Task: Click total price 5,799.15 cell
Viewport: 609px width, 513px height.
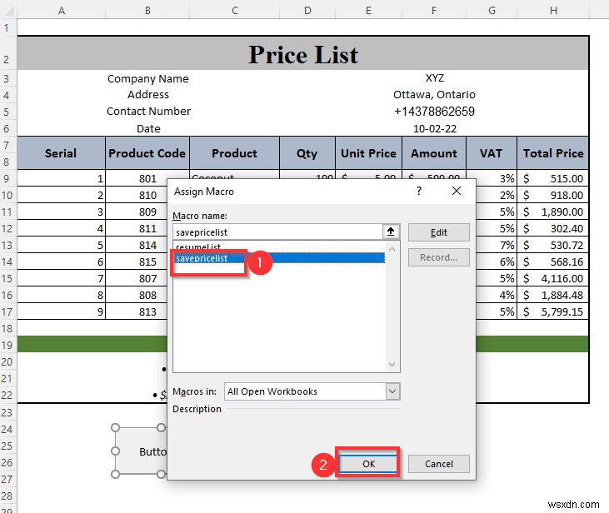Action: coord(553,311)
